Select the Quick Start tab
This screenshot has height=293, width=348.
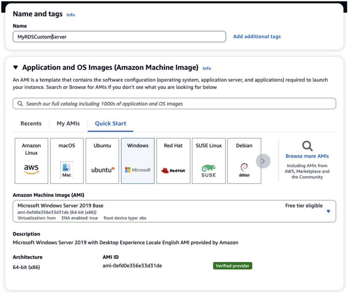(110, 123)
